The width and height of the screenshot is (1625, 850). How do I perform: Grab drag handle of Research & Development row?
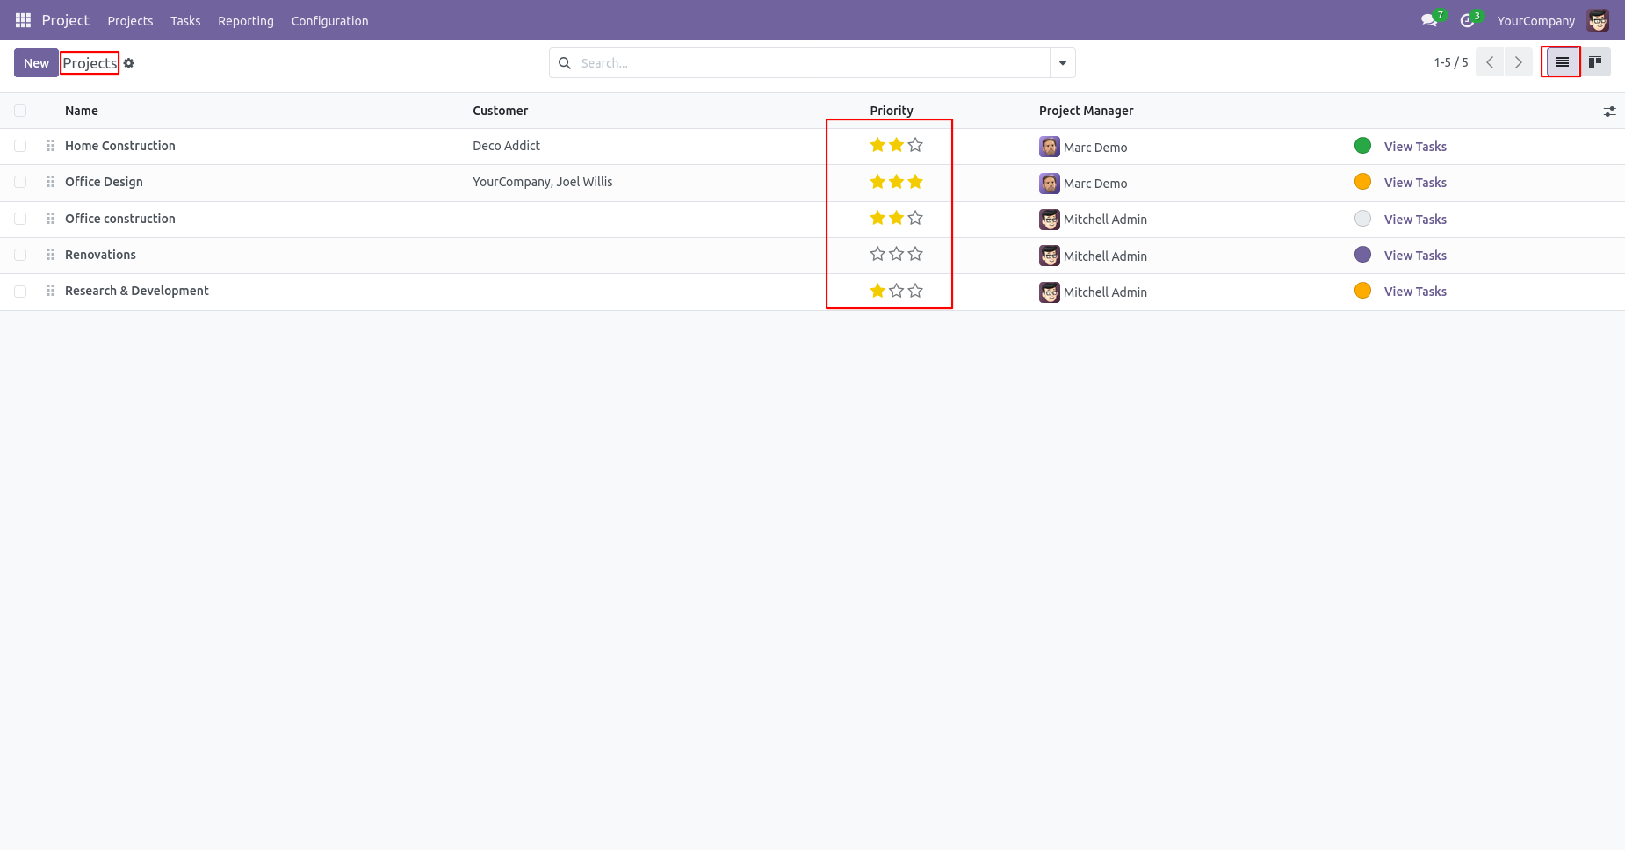coord(50,291)
